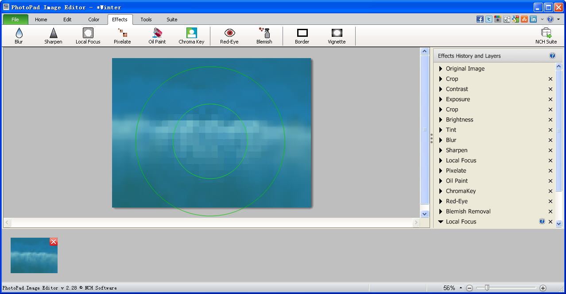The width and height of the screenshot is (566, 294).
Task: Pick the Blemish toolbar tool
Action: click(264, 36)
